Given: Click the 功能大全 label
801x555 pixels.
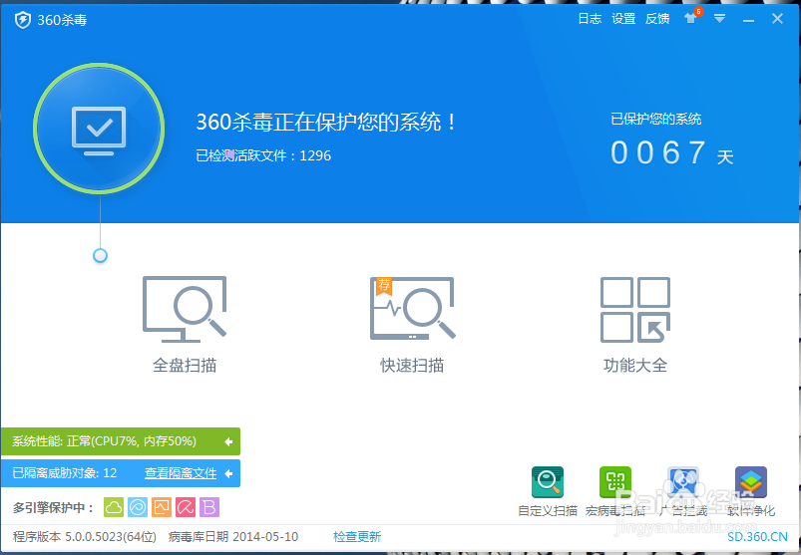Looking at the screenshot, I should click(x=635, y=366).
